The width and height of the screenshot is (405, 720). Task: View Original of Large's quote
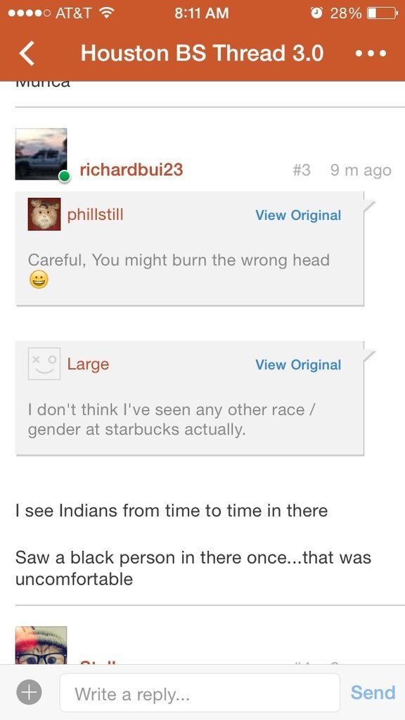(x=298, y=365)
